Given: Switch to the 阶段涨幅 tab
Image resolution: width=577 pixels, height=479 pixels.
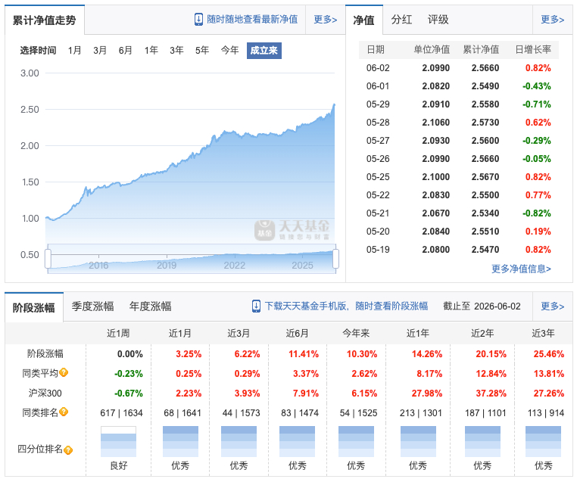Looking at the screenshot, I should pyautogui.click(x=34, y=307).
